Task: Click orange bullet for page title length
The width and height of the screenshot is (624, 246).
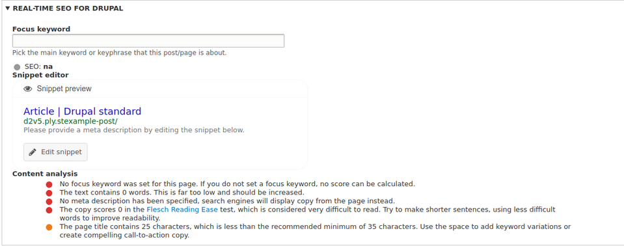Action: coord(49,227)
